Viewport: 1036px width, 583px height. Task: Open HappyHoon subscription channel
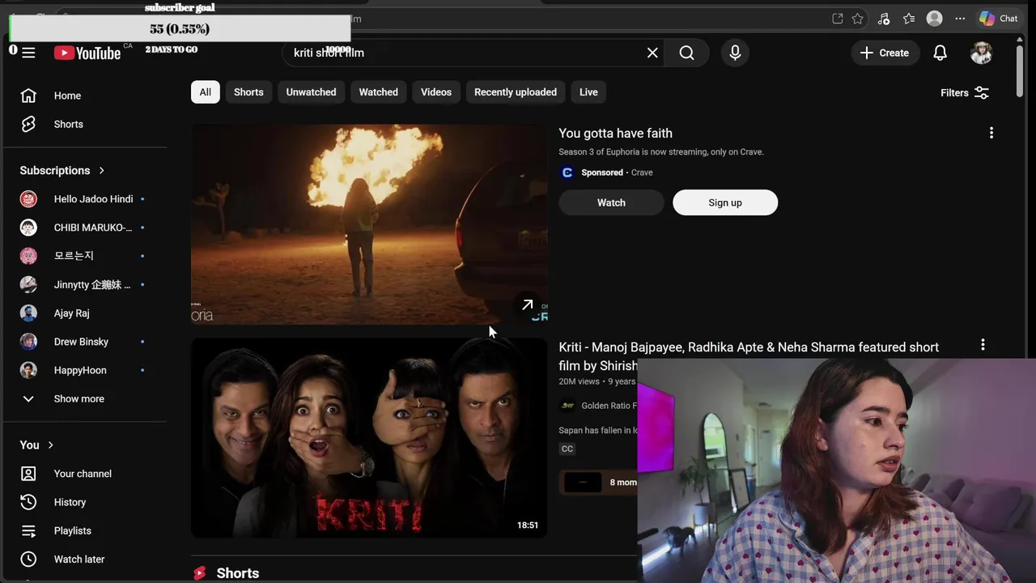[x=85, y=370]
